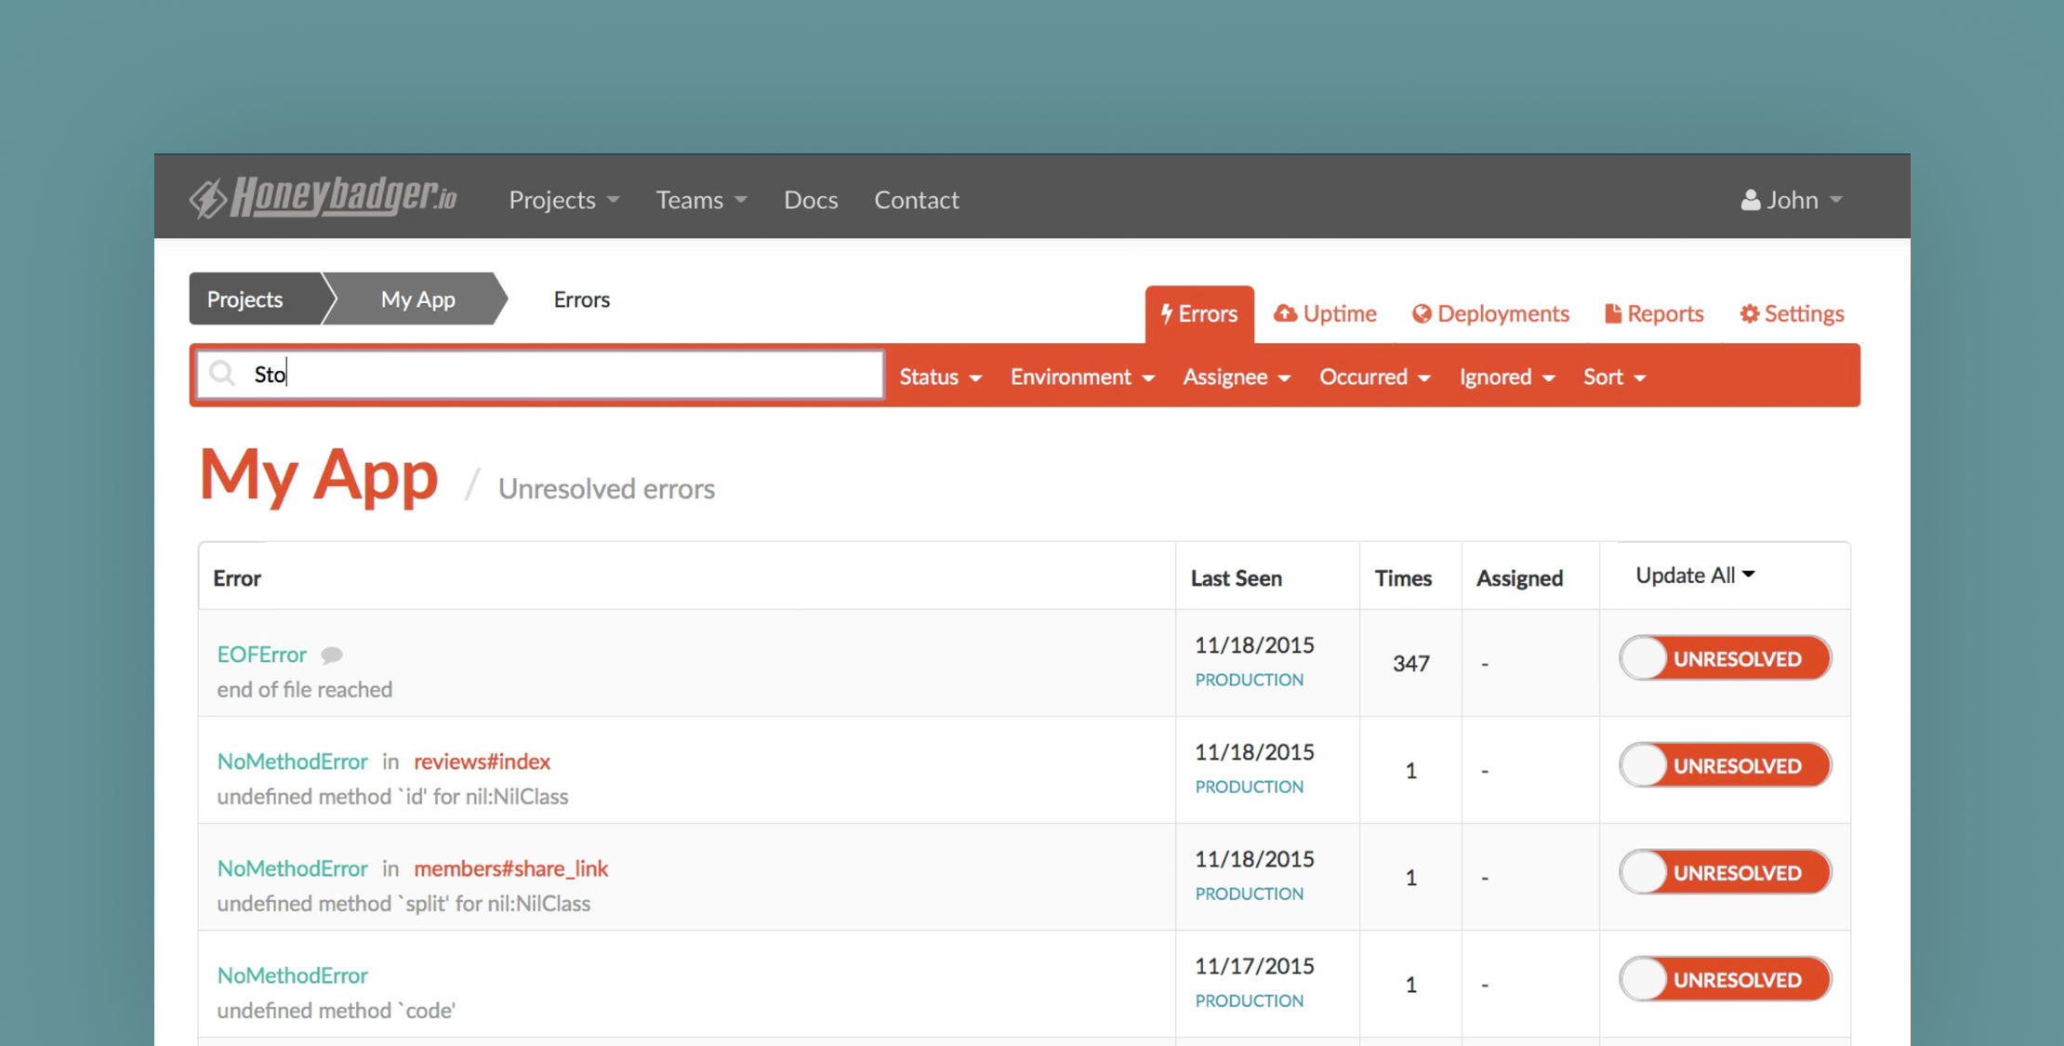Resolve the NoMethodError in reviews#index
Screen dimensions: 2064x1046
click(1725, 764)
